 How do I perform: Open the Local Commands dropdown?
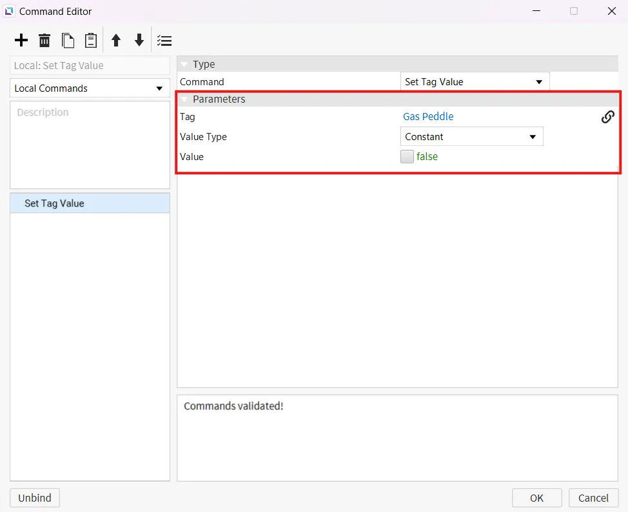90,88
